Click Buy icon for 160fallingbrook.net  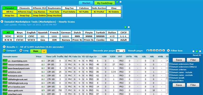pyautogui.click(x=5, y=79)
